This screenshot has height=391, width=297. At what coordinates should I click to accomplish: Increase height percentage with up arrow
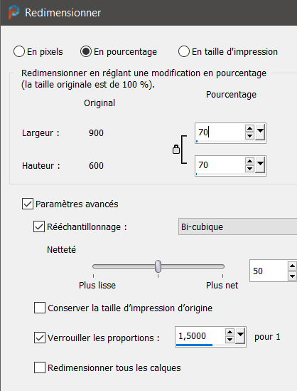click(249, 161)
